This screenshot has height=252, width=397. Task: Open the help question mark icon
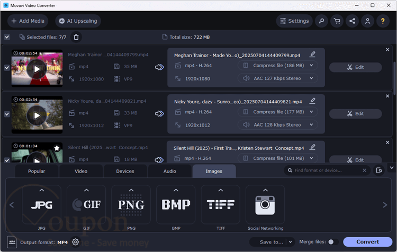(383, 21)
